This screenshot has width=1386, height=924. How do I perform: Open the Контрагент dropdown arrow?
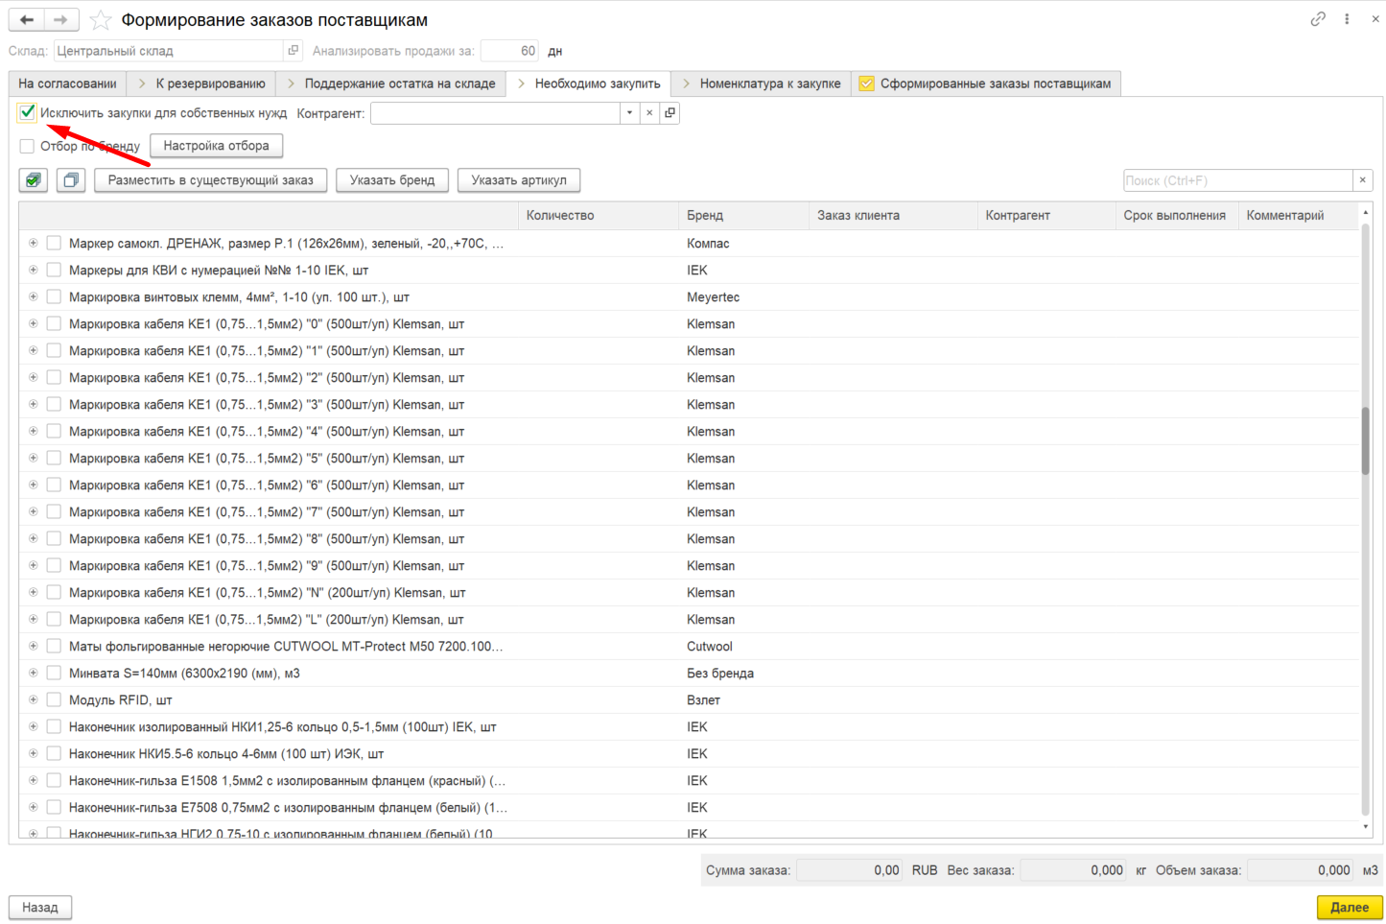pos(629,113)
